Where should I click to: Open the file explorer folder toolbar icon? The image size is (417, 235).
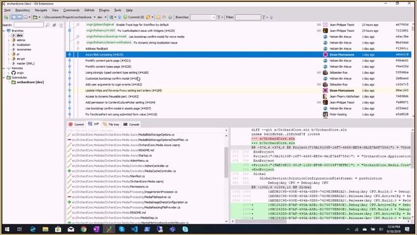tap(158, 17)
